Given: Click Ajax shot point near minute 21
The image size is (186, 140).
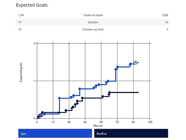Looking at the screenshot, I should [x=59, y=98].
